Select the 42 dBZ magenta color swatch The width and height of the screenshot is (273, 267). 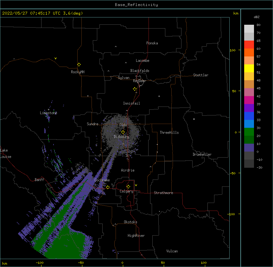tap(249, 100)
